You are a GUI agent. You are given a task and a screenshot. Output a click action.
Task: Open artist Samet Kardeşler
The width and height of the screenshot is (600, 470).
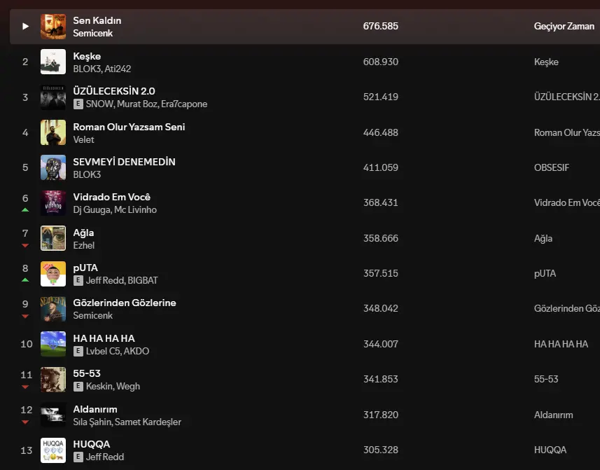148,422
